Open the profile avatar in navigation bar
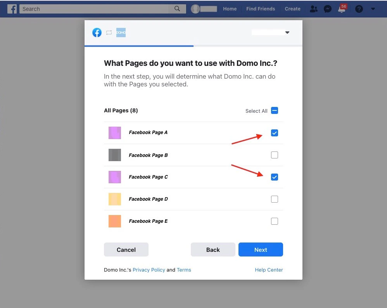 (x=195, y=9)
